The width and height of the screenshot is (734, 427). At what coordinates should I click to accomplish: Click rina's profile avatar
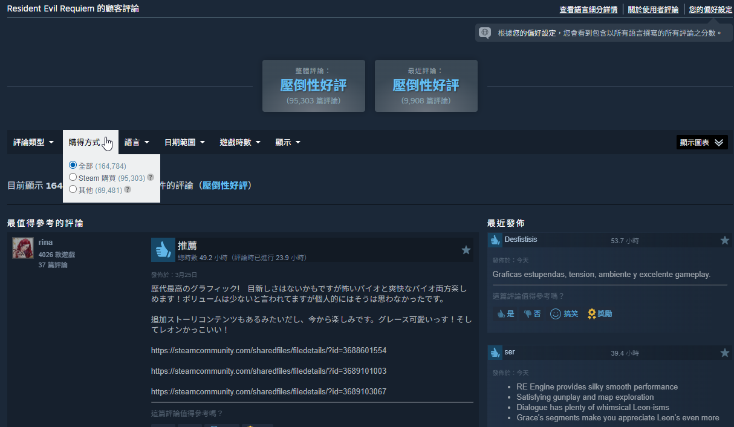22,249
